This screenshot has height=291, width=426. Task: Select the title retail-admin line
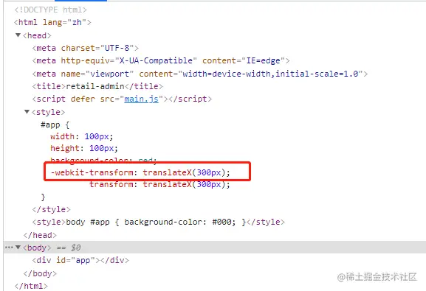97,86
